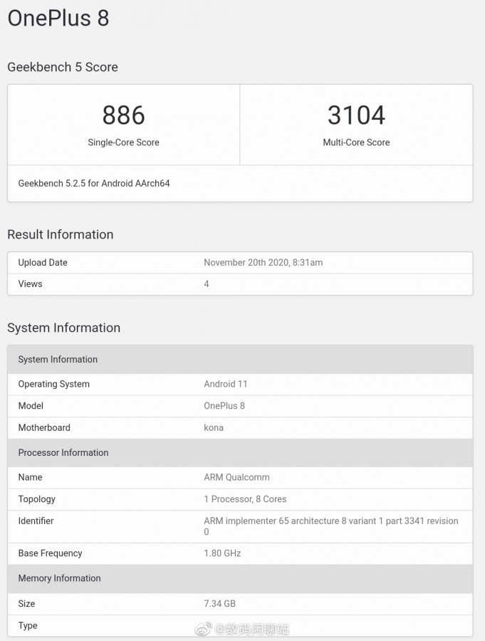The image size is (485, 641).
Task: Click the Memory Information section header
Action: (59, 578)
